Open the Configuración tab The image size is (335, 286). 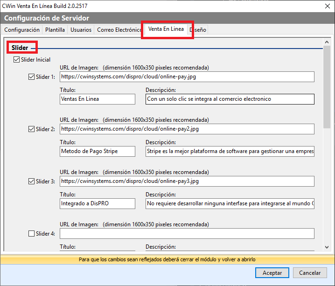pyautogui.click(x=22, y=30)
